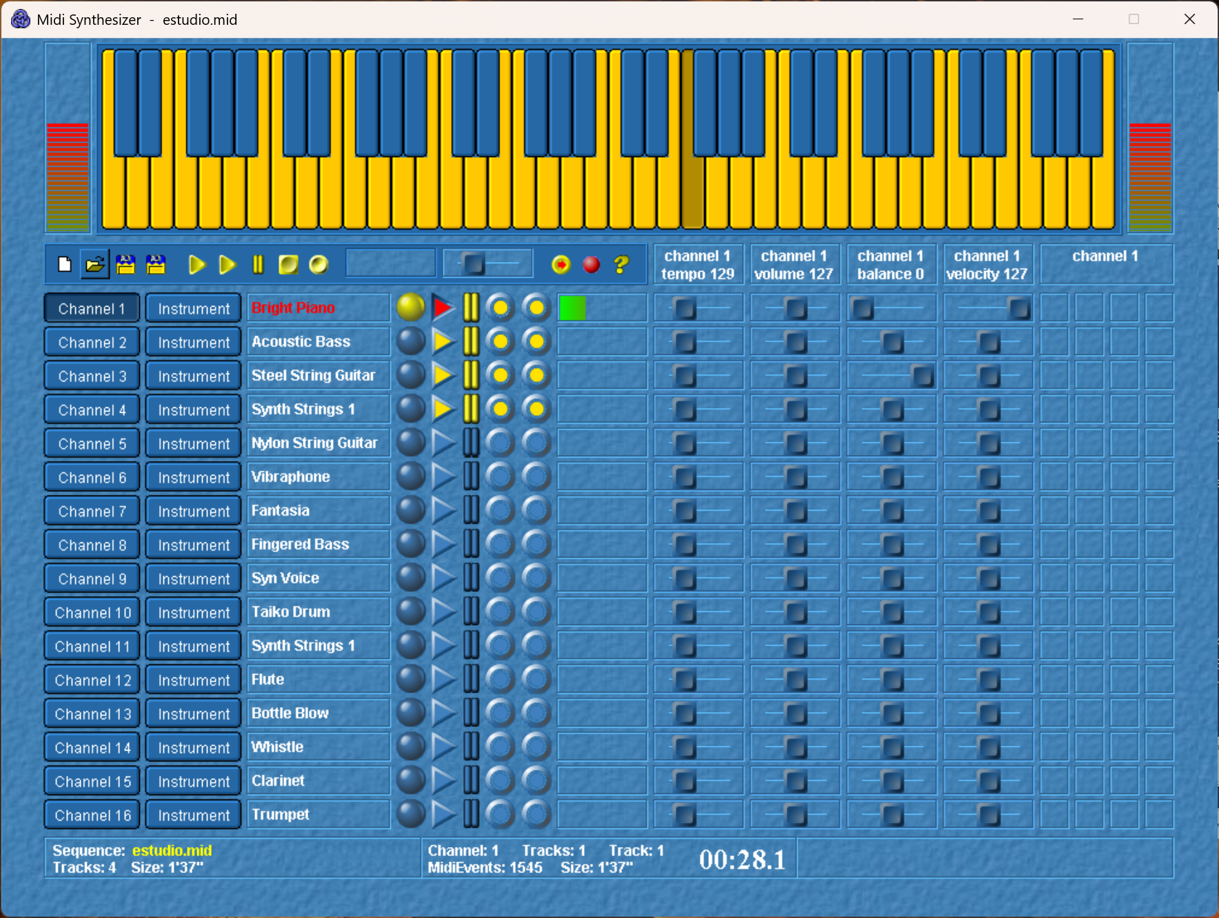Open help via the yellow question mark
Viewport: 1219px width, 918px height.
pyautogui.click(x=621, y=265)
